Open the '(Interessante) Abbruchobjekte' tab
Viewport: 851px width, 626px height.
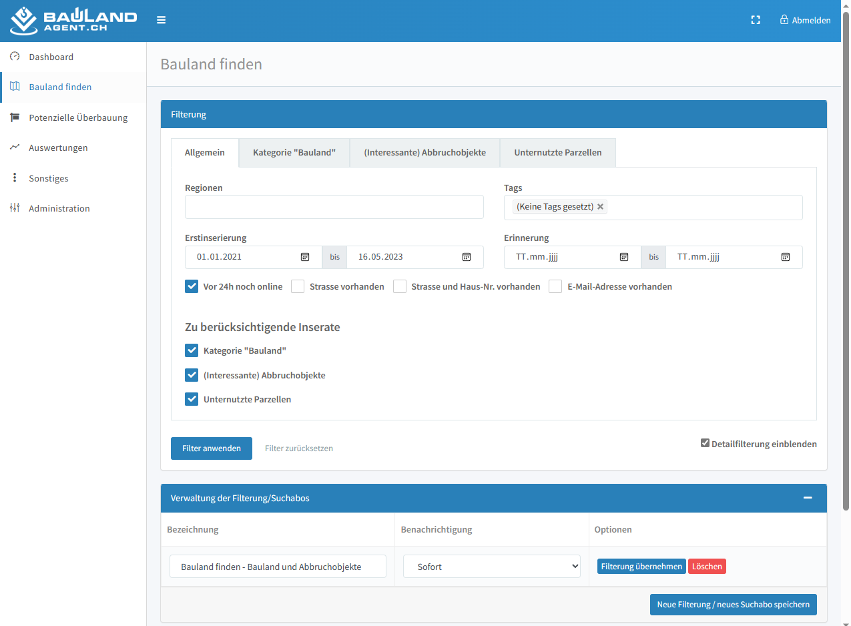click(x=424, y=153)
